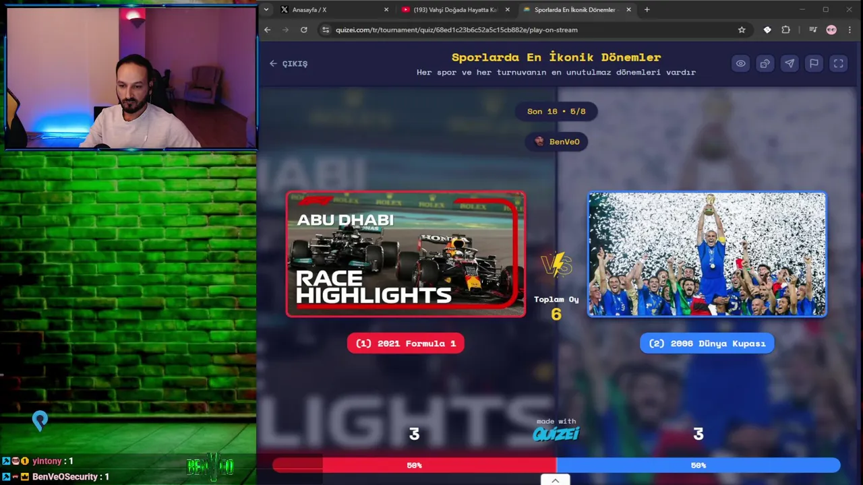Share the quiz via paper plane icon
Viewport: 863px width, 485px height.
pos(790,63)
